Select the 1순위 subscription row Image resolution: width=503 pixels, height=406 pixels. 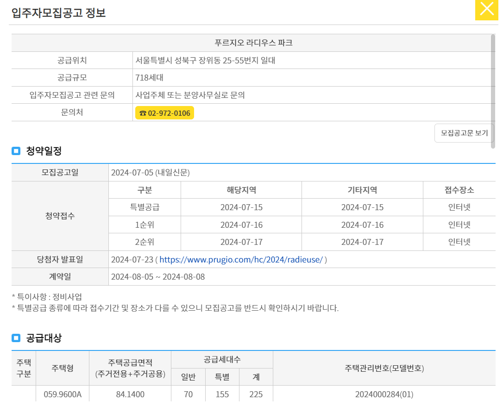coord(144,225)
